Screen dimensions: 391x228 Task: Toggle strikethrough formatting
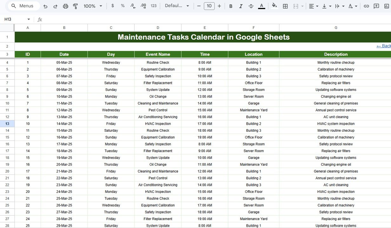pyautogui.click(x=251, y=6)
